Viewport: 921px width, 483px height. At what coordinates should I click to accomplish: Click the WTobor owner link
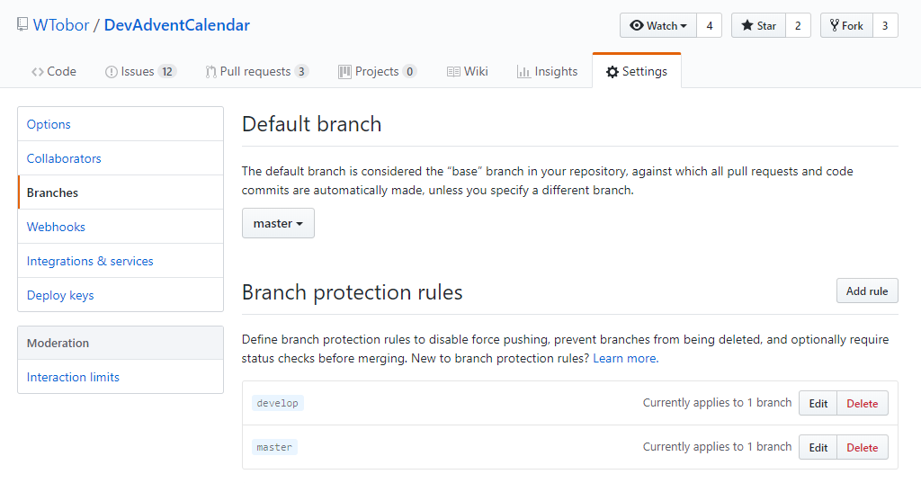[x=61, y=25]
